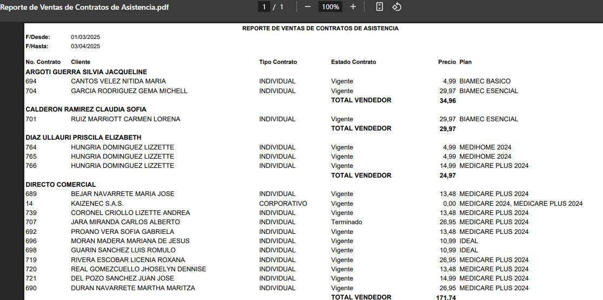The height and width of the screenshot is (300, 603).
Task: Click the report title heading text
Action: pyautogui.click(x=320, y=28)
